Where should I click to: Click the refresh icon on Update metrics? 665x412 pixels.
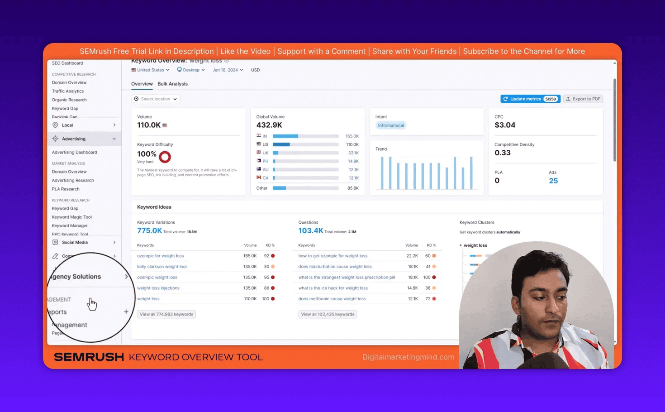tap(506, 98)
